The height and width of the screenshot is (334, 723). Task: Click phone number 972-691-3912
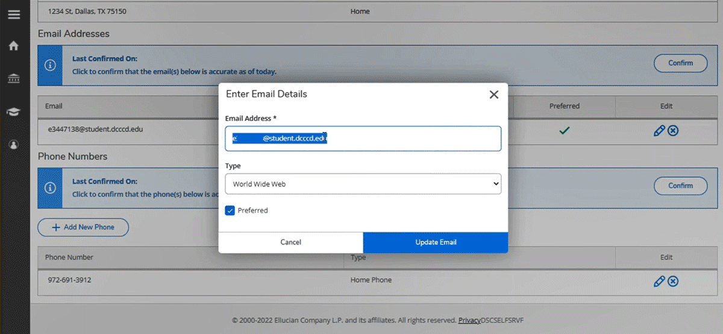click(x=70, y=280)
